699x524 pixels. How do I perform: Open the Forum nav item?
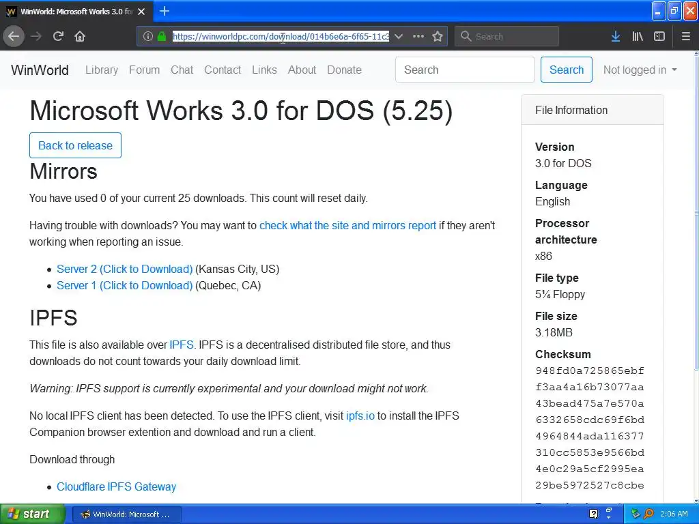[145, 70]
